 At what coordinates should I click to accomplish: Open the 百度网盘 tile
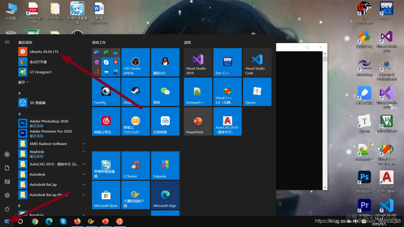[x=165, y=121]
